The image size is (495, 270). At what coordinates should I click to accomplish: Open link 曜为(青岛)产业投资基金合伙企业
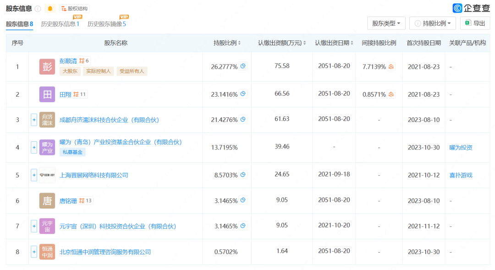tap(121, 142)
